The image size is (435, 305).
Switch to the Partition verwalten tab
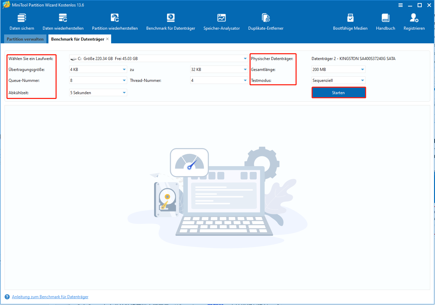[x=25, y=39]
